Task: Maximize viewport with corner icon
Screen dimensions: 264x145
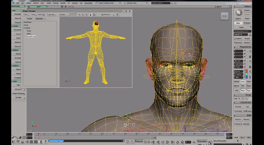Action: (230, 7)
